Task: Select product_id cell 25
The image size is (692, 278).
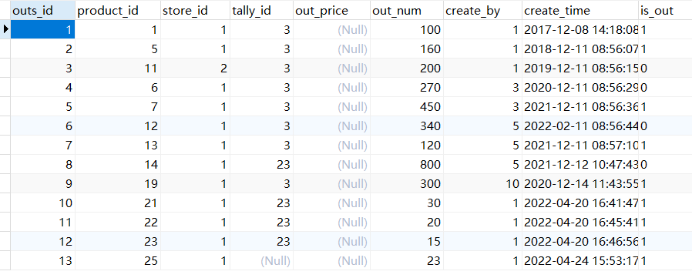Action: 118,261
